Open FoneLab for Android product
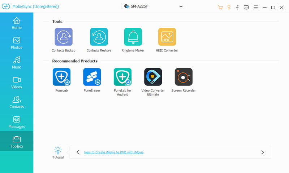 [122, 77]
